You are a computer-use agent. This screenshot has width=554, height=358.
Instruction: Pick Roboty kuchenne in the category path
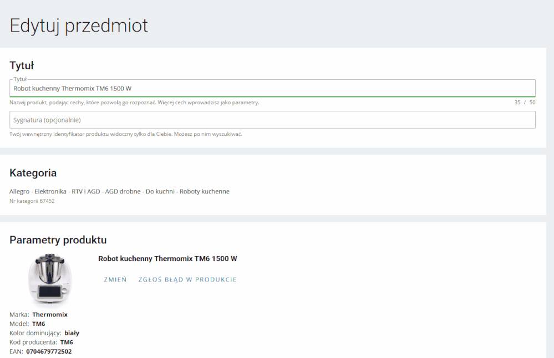pos(204,192)
